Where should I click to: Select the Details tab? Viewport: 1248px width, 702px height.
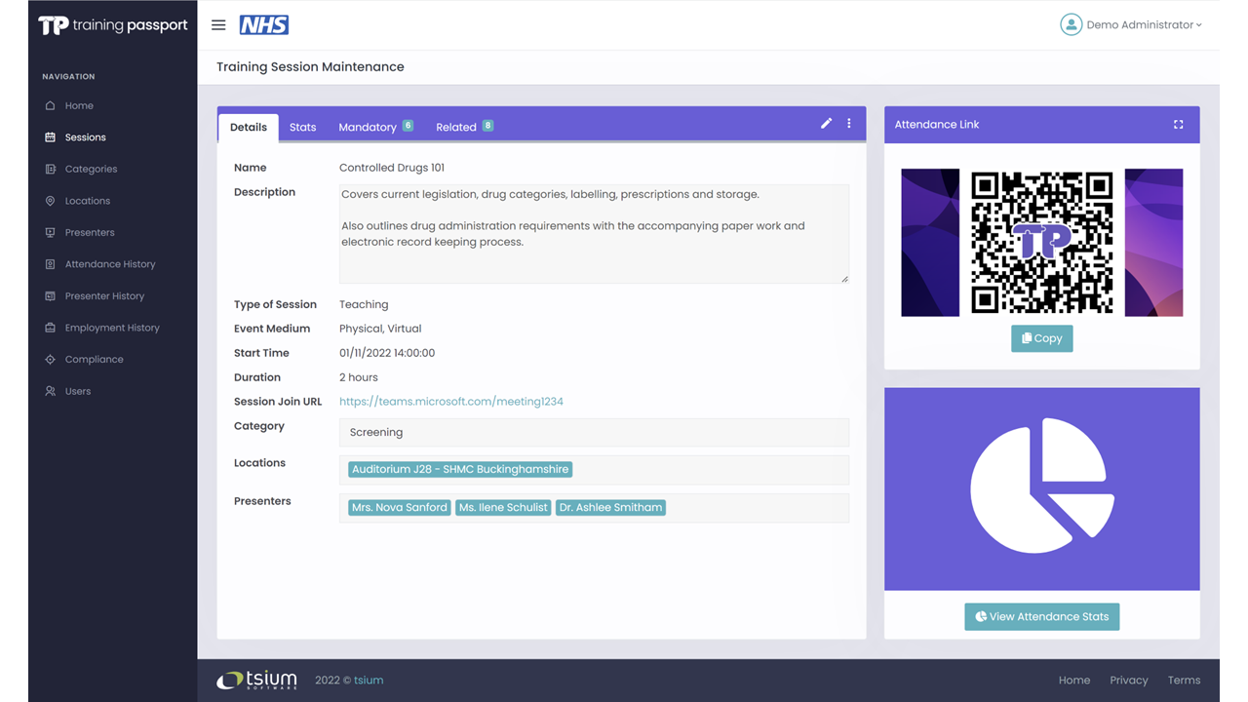click(x=249, y=128)
